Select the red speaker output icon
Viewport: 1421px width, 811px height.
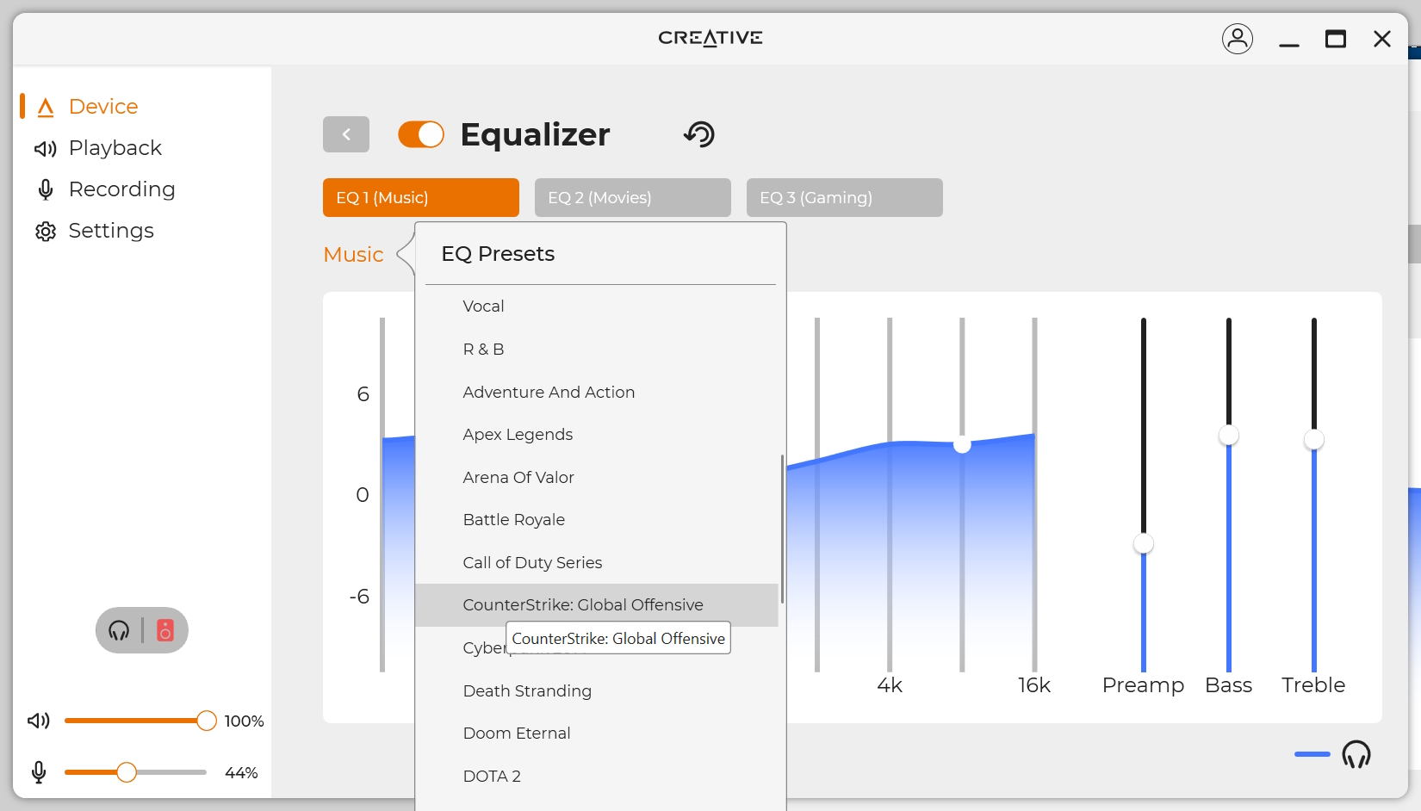coord(165,630)
